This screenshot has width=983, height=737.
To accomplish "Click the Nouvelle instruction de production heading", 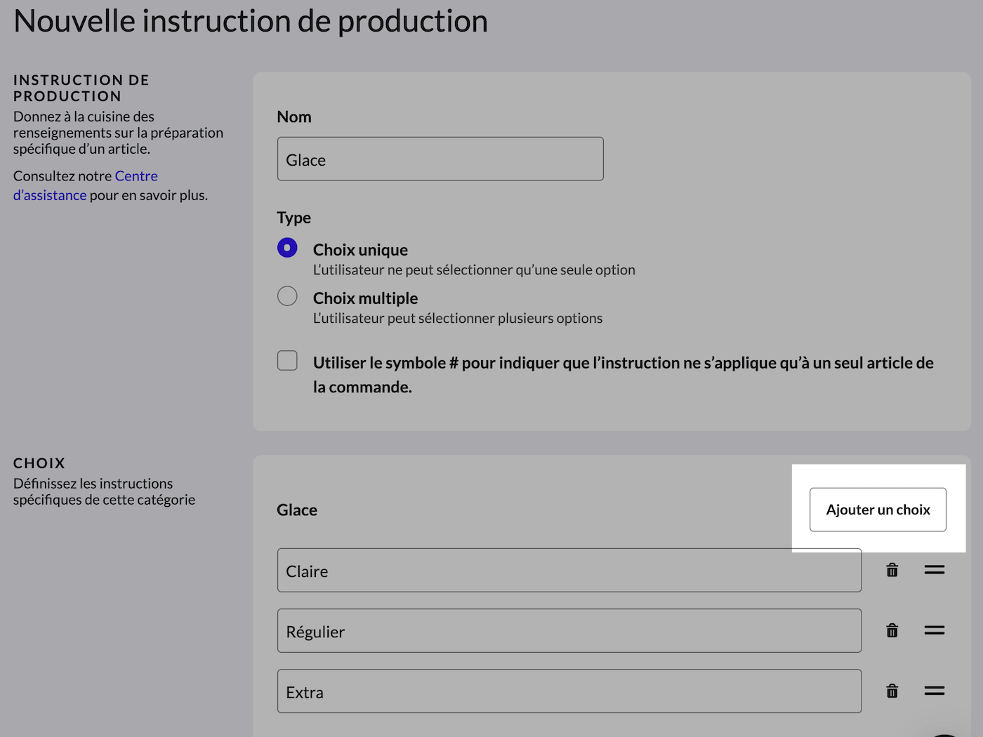I will pos(251,20).
